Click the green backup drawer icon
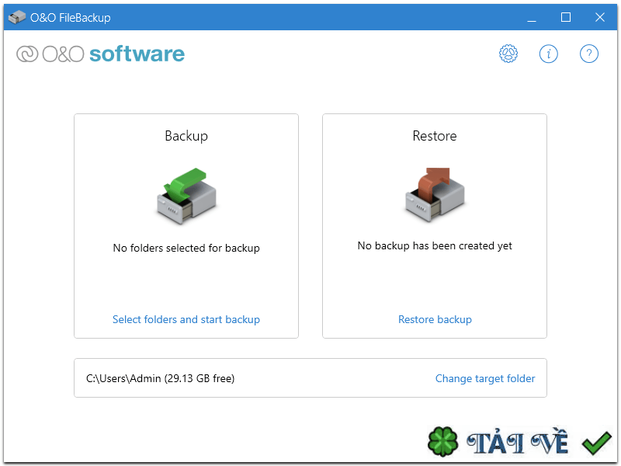Screen dimensions: 621x466 186,193
